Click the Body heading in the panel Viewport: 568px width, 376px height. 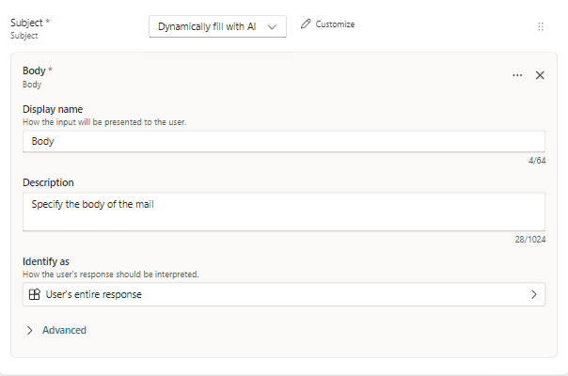pyautogui.click(x=34, y=70)
